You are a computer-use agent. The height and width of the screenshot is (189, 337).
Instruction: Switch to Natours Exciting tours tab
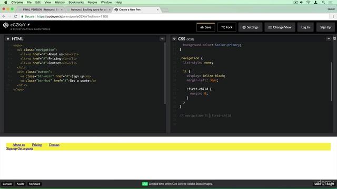(x=89, y=9)
